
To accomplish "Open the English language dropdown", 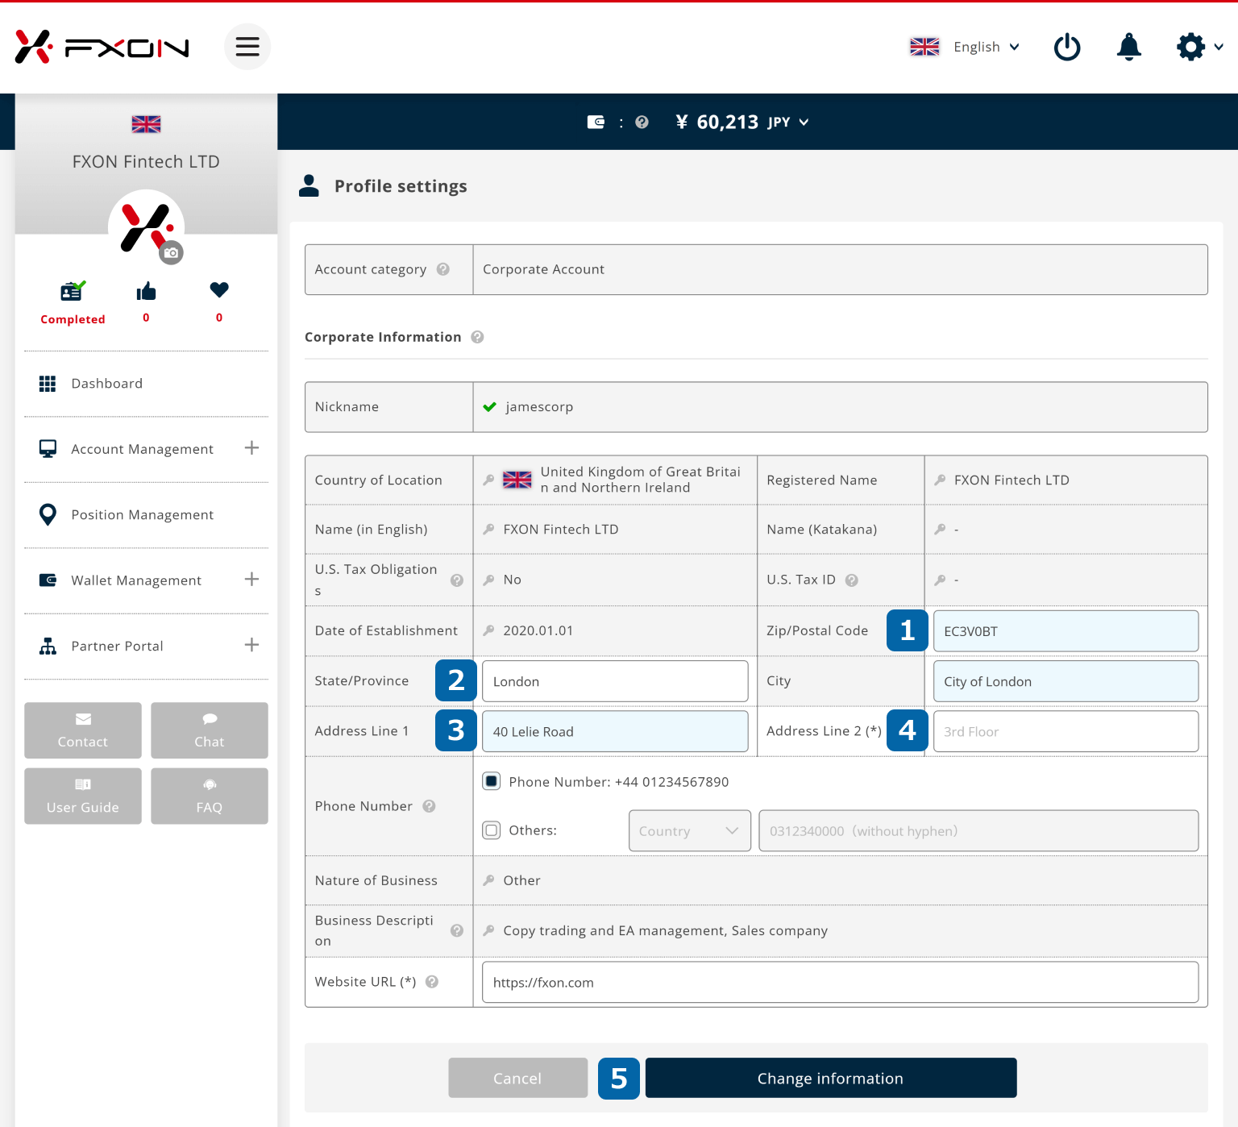I will click(x=966, y=47).
